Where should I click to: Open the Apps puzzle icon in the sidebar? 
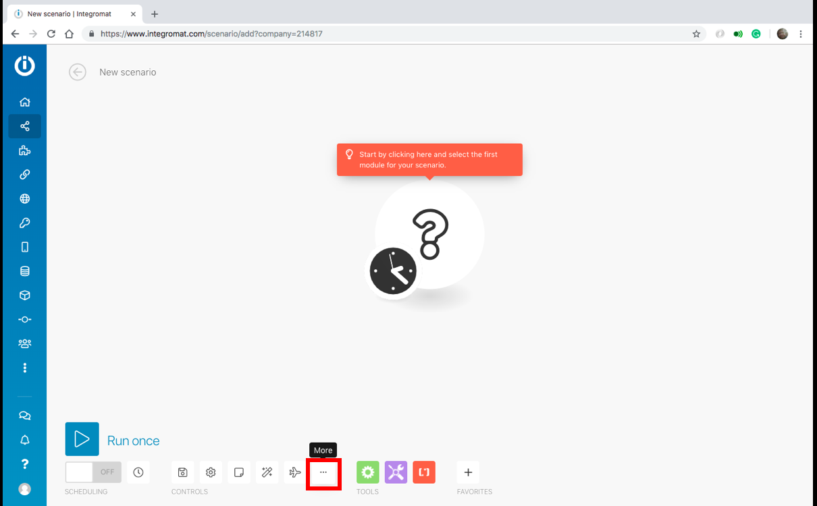24,150
